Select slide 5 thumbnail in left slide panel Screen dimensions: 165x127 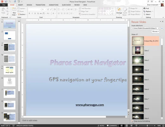10,70
